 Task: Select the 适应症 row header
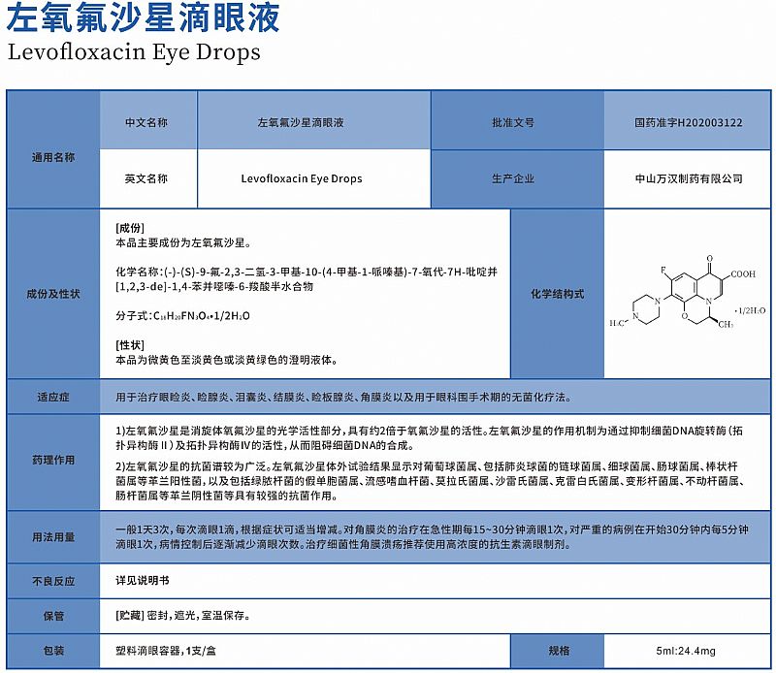click(x=53, y=398)
